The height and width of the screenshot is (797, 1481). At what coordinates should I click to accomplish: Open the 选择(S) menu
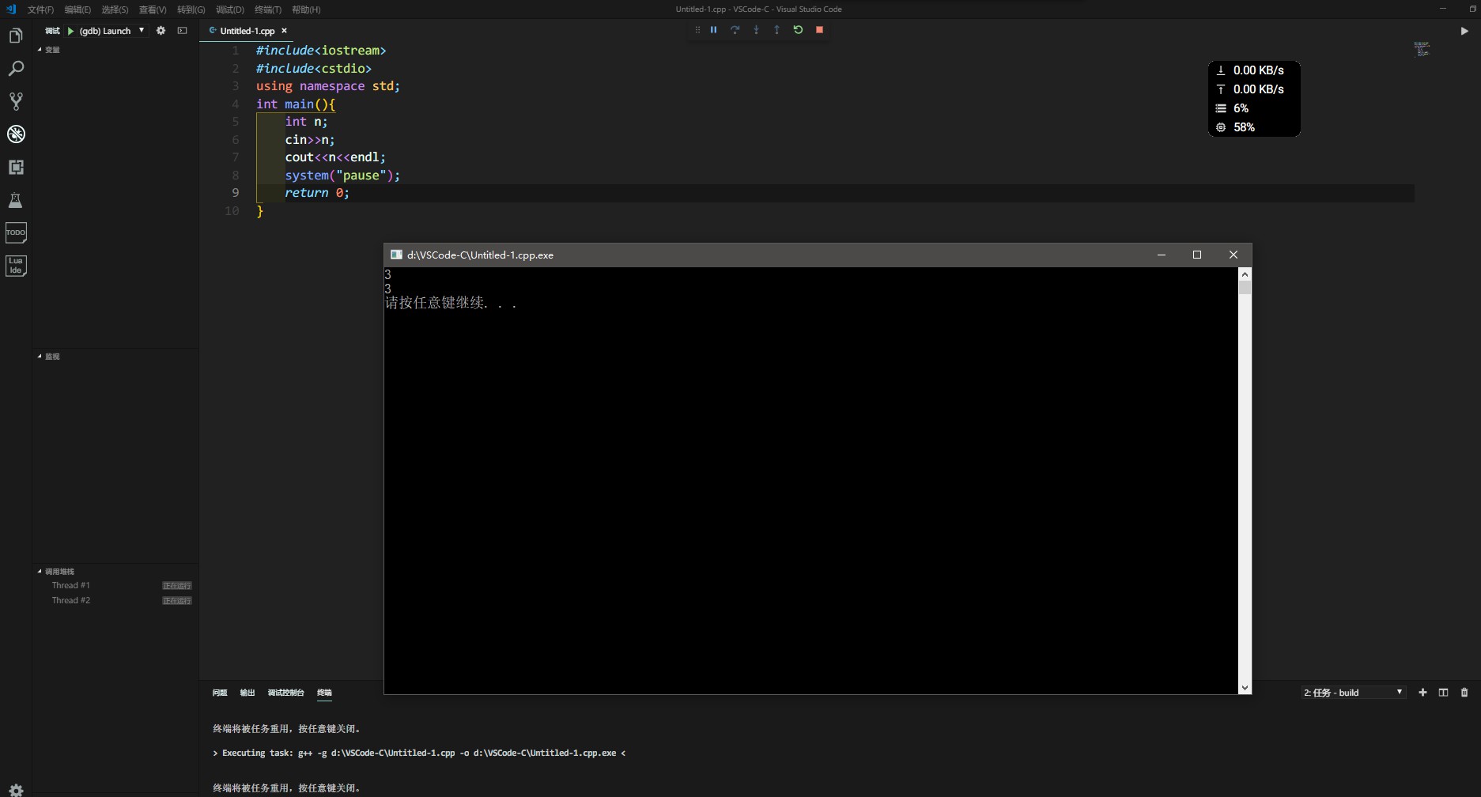(x=115, y=9)
